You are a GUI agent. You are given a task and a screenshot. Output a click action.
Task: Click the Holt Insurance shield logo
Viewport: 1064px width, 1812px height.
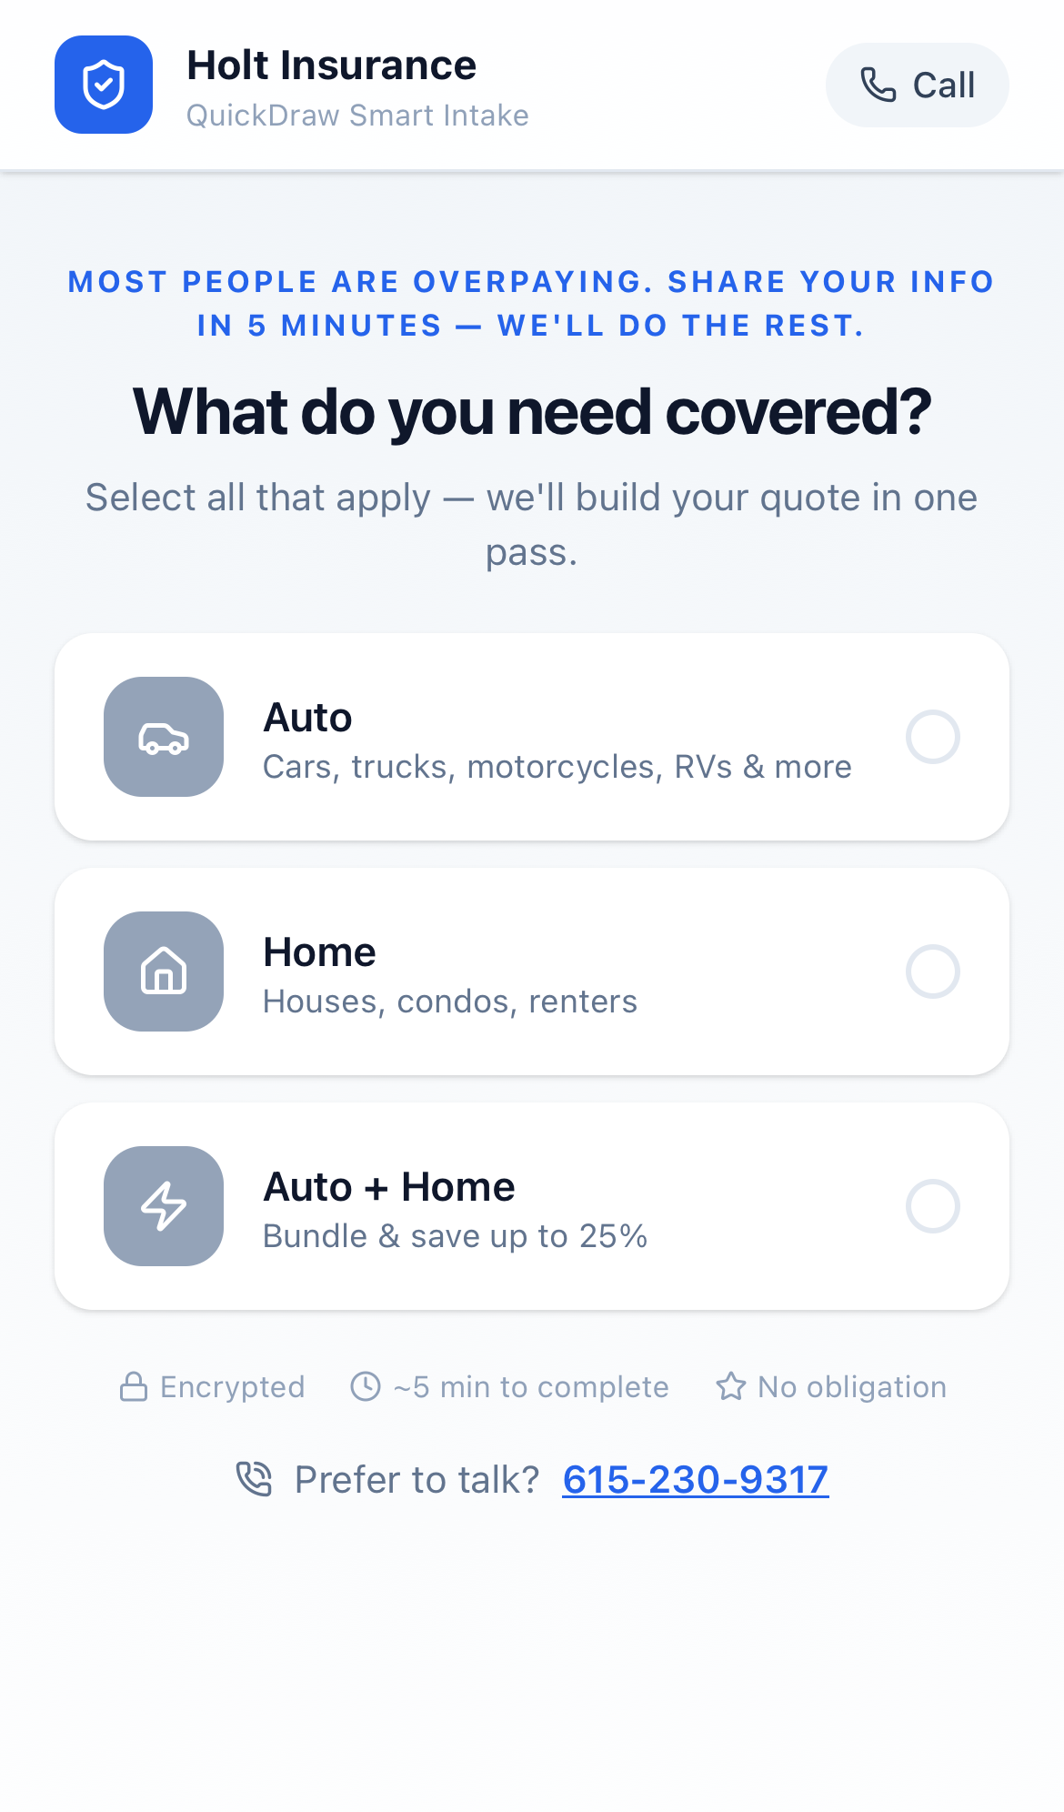(104, 85)
